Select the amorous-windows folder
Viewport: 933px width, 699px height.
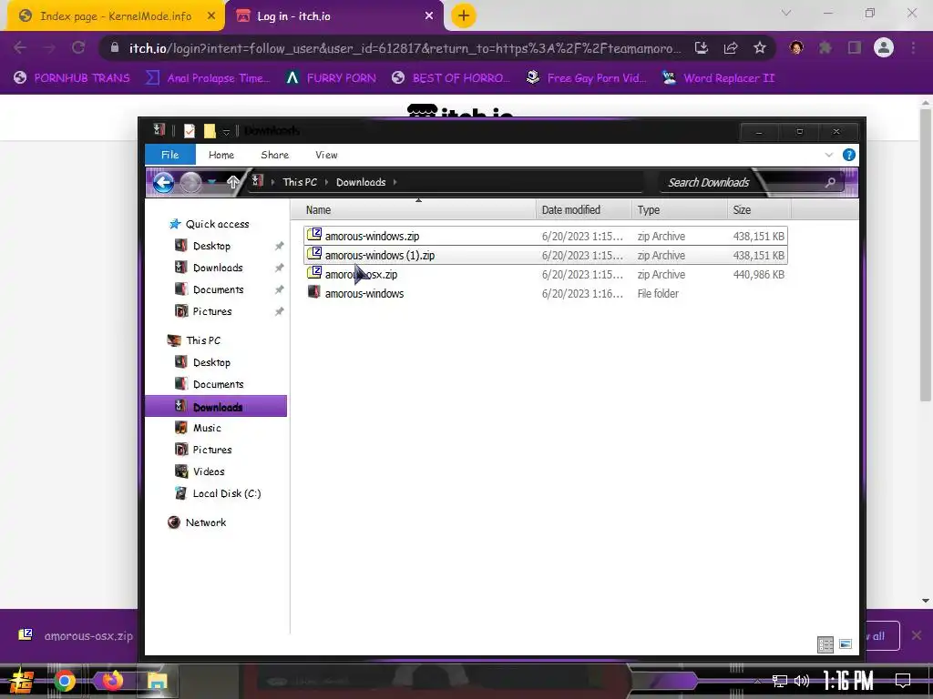[x=545, y=294]
